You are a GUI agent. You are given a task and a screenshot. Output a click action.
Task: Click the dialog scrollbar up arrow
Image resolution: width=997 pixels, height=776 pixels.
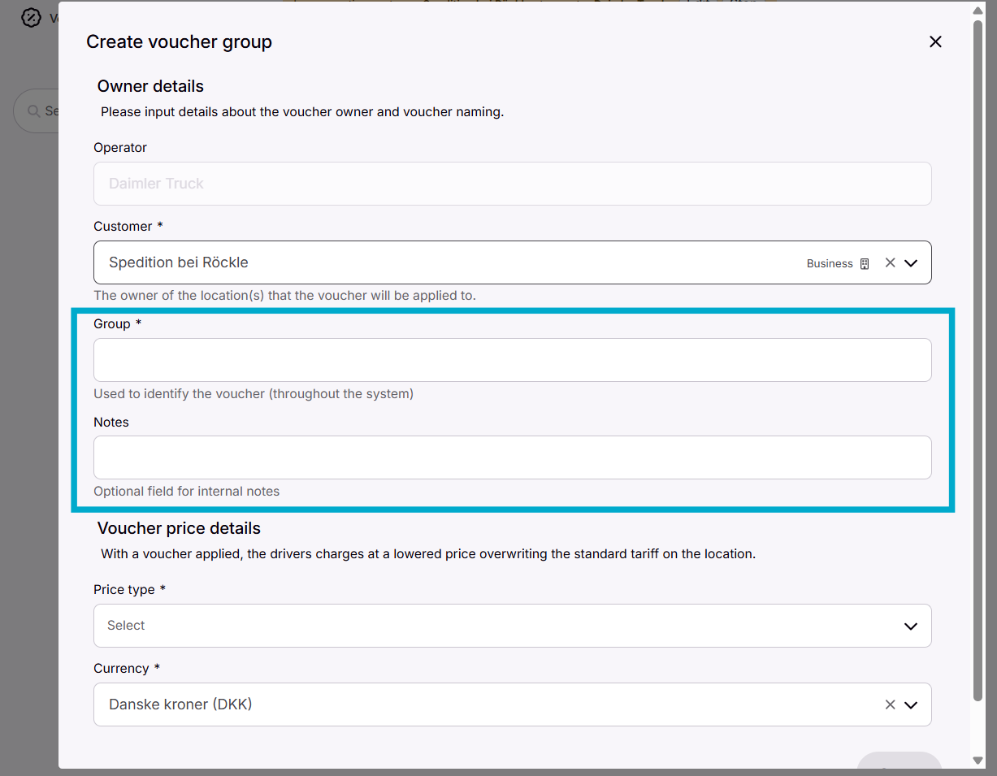pyautogui.click(x=977, y=11)
